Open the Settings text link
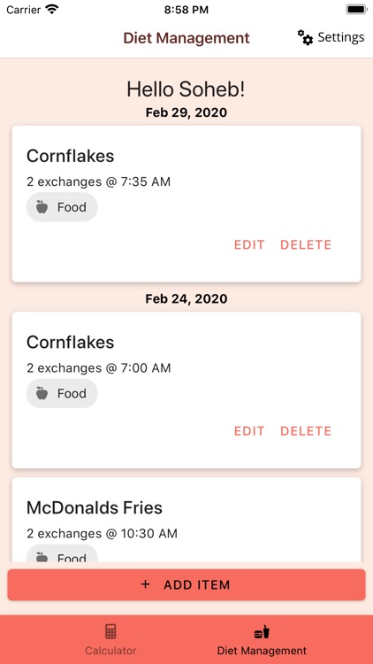The image size is (373, 664). tap(341, 37)
